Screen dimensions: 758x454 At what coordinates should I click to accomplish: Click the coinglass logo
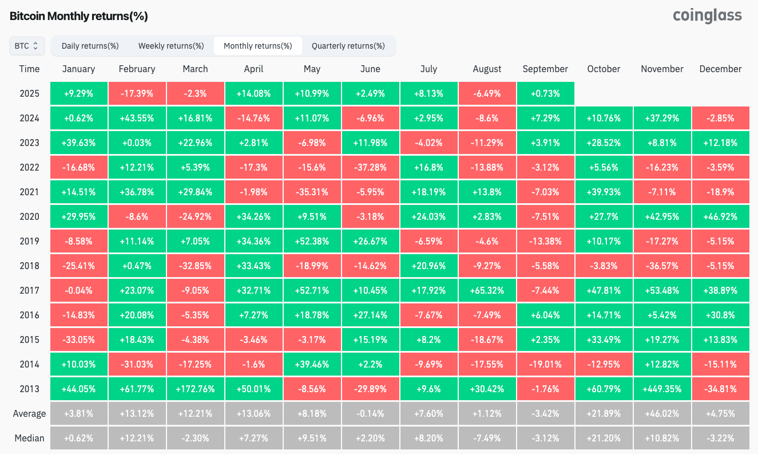(x=707, y=15)
